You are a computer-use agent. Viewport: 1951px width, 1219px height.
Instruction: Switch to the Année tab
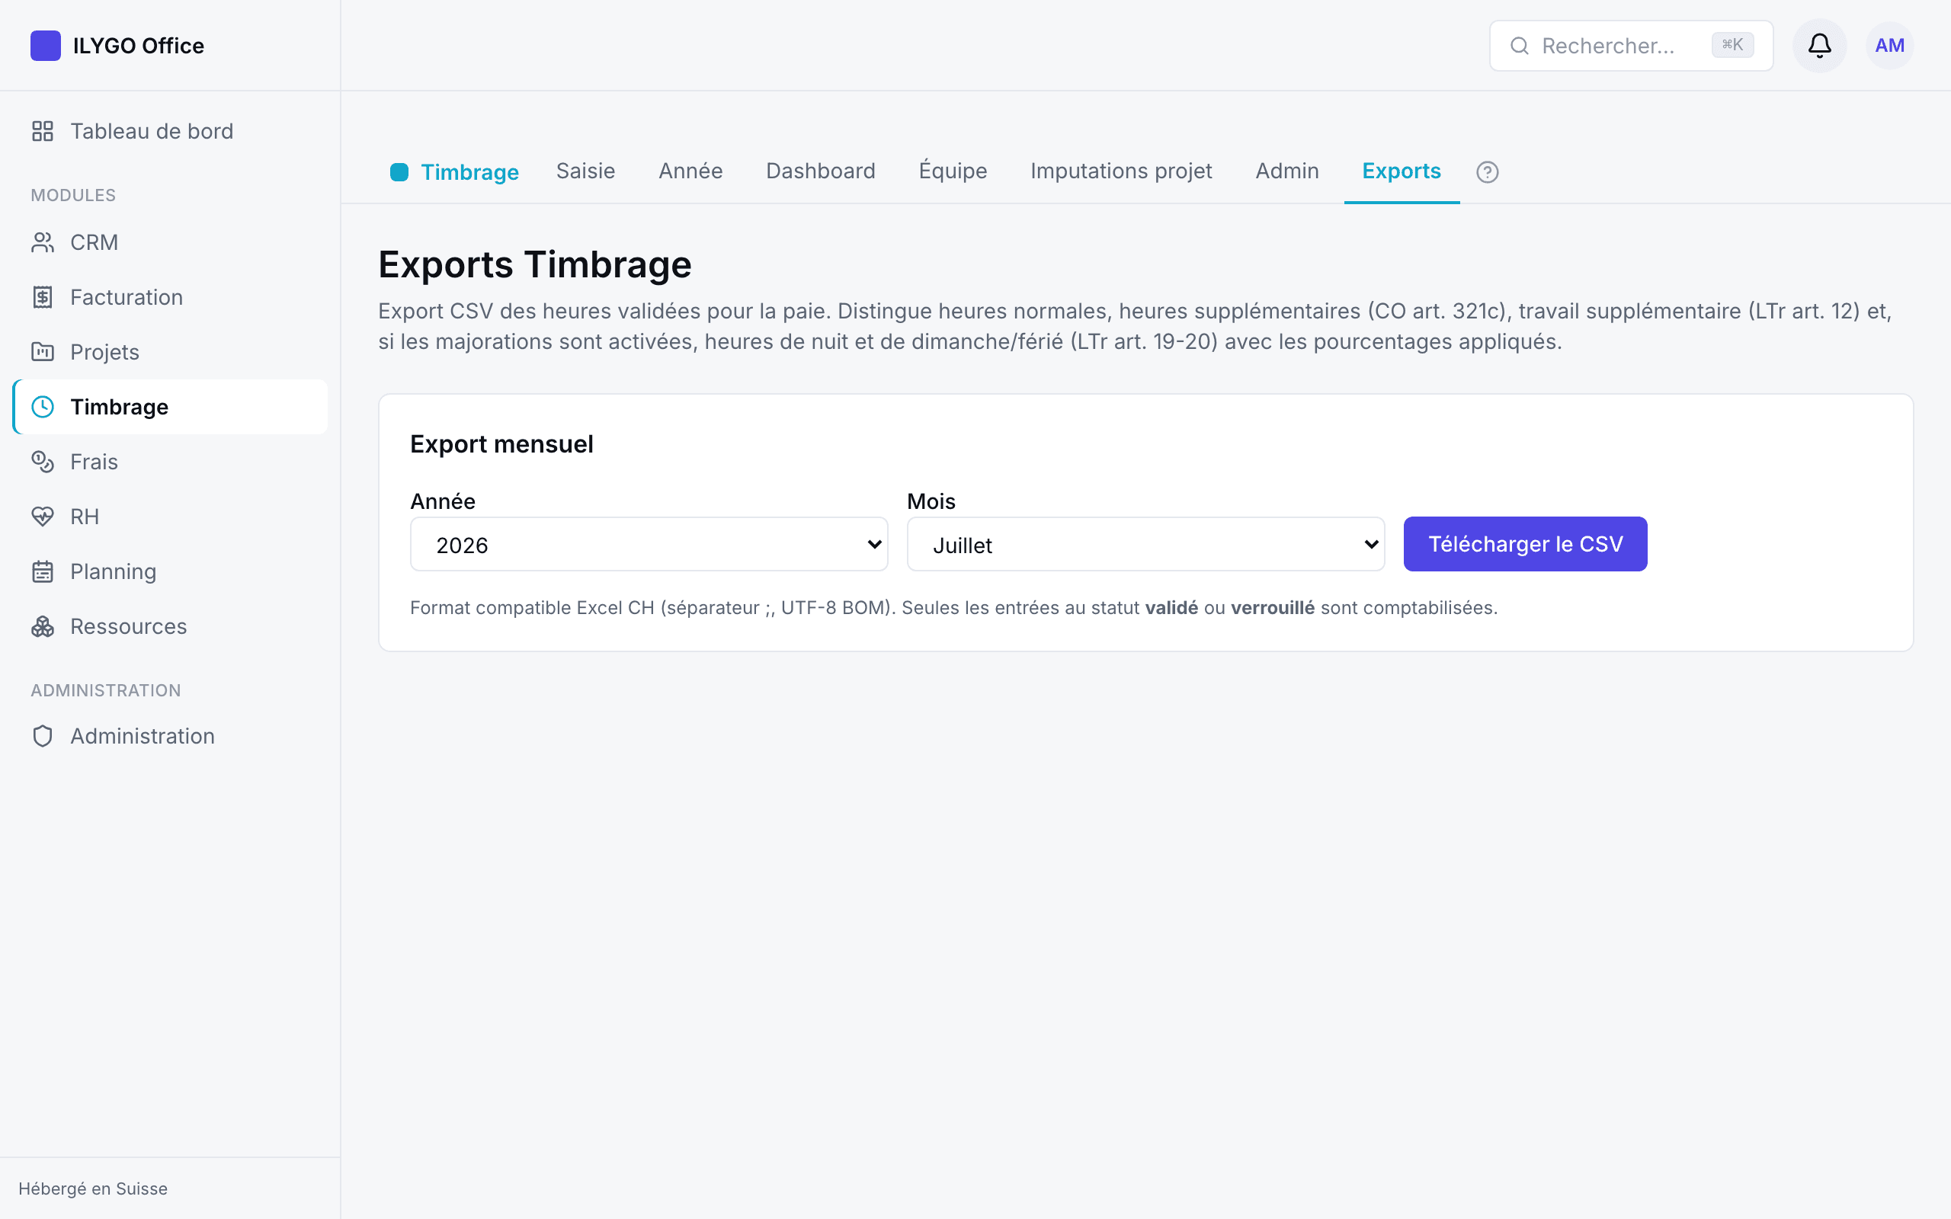(690, 171)
